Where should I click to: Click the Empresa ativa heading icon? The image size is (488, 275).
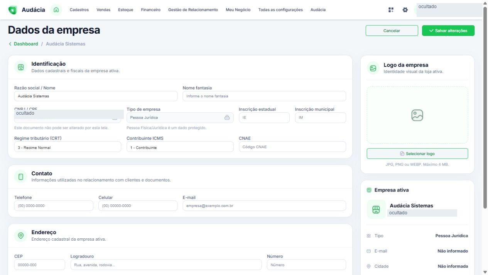369,190
